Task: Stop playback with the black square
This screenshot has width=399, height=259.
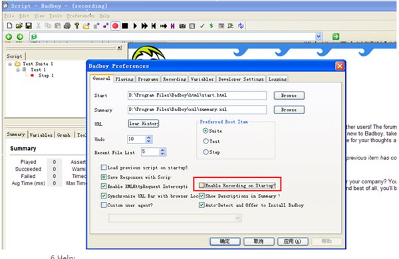Action: pos(125,26)
